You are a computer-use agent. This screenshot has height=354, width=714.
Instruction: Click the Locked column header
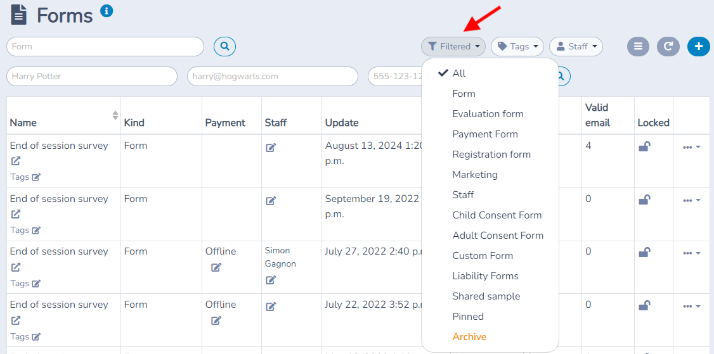653,122
